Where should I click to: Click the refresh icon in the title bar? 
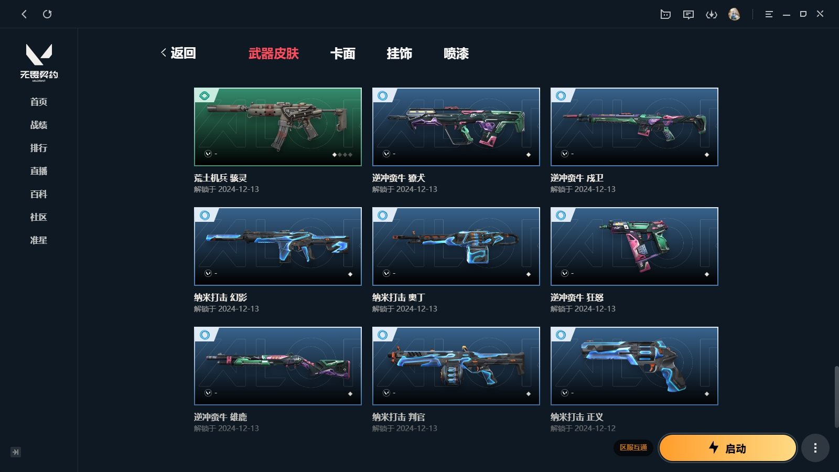click(x=47, y=14)
